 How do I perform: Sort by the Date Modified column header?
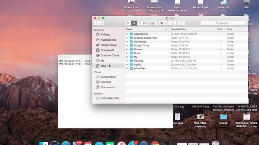178,29
